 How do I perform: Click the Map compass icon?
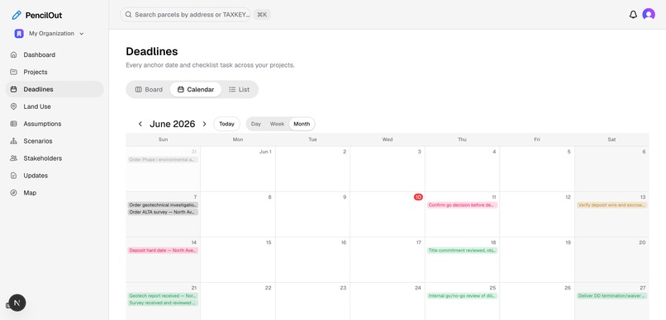click(13, 193)
